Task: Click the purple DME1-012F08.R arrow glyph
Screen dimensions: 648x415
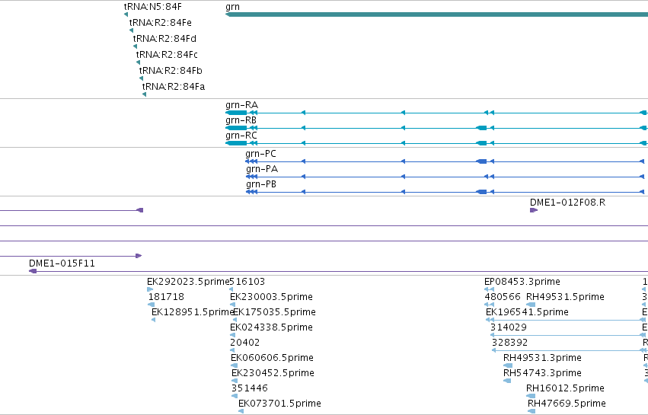Action: click(x=534, y=210)
